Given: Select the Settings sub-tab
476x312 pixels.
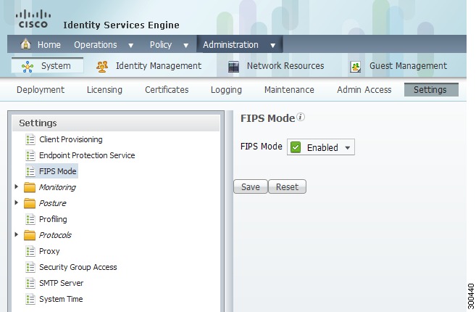Looking at the screenshot, I should click(431, 90).
